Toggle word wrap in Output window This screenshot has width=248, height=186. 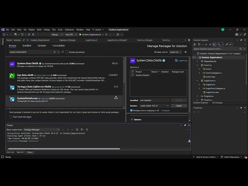pyautogui.click(x=82, y=129)
